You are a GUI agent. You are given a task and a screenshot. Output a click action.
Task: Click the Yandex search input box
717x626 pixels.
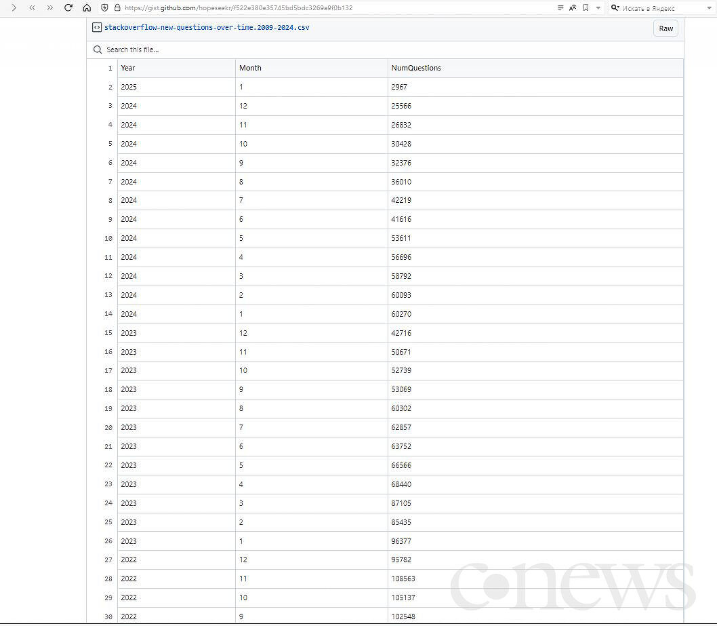(657, 8)
